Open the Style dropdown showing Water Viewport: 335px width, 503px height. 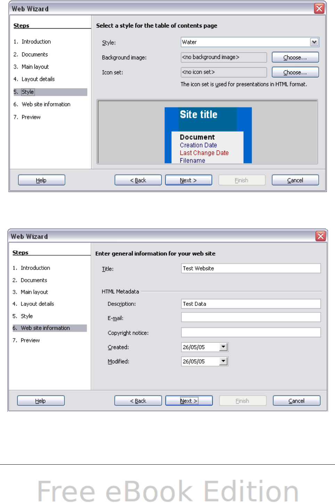pyautogui.click(x=314, y=42)
